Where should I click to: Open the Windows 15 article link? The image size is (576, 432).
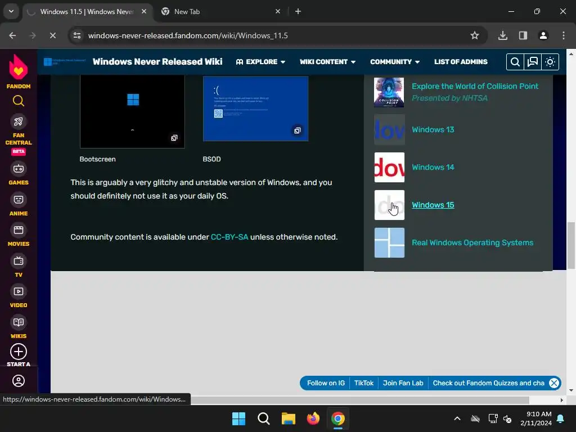pos(433,205)
